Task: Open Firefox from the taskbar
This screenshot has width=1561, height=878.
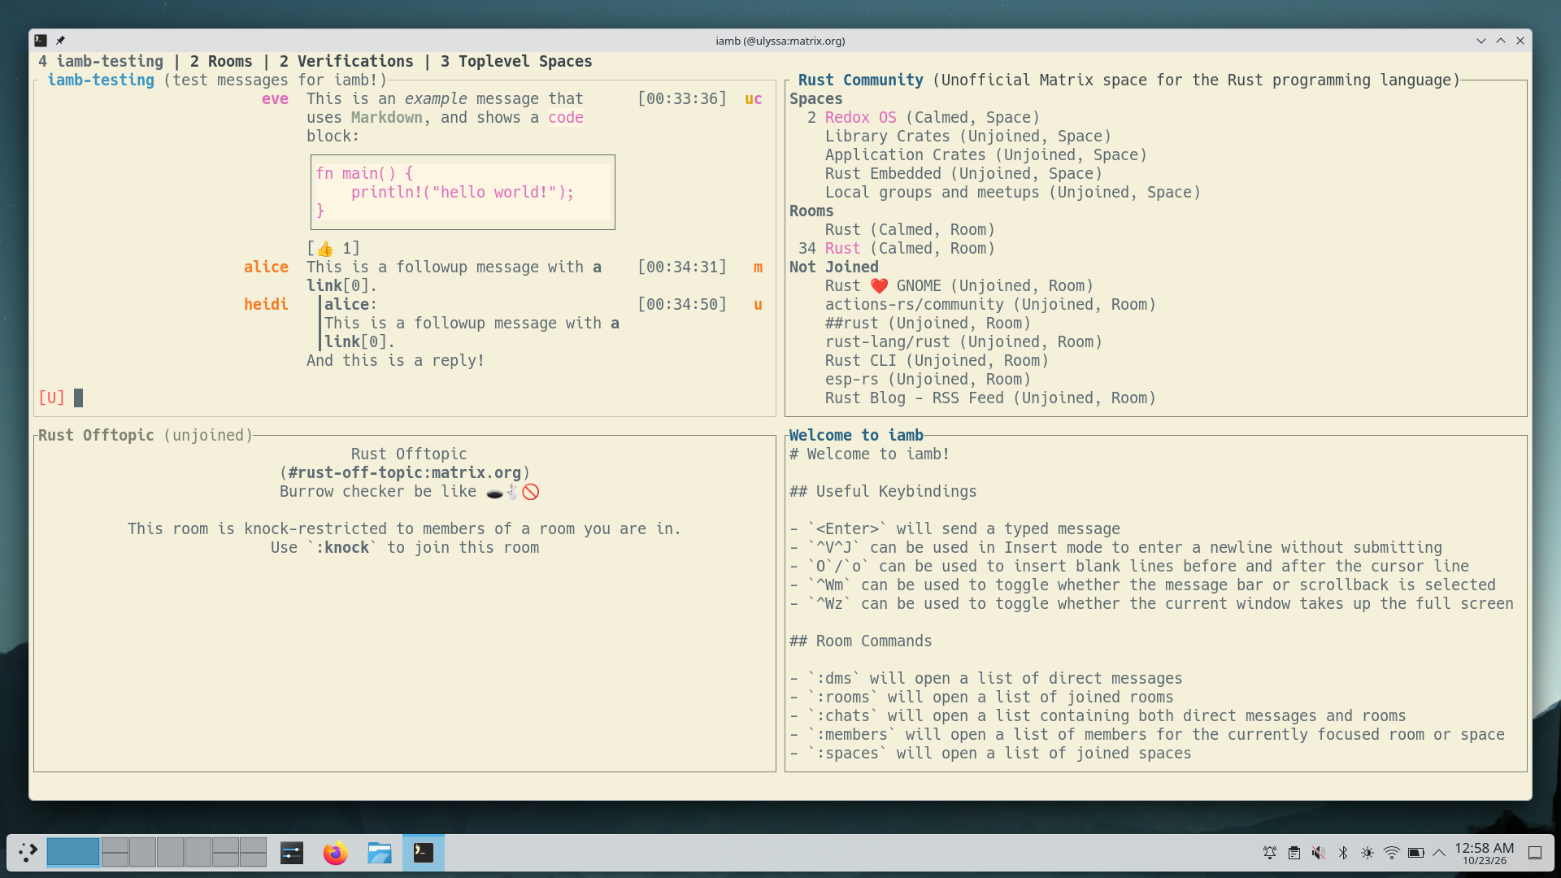Action: pos(335,853)
